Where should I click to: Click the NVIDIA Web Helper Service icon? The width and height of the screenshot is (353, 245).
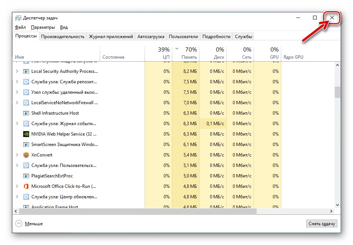(x=26, y=134)
